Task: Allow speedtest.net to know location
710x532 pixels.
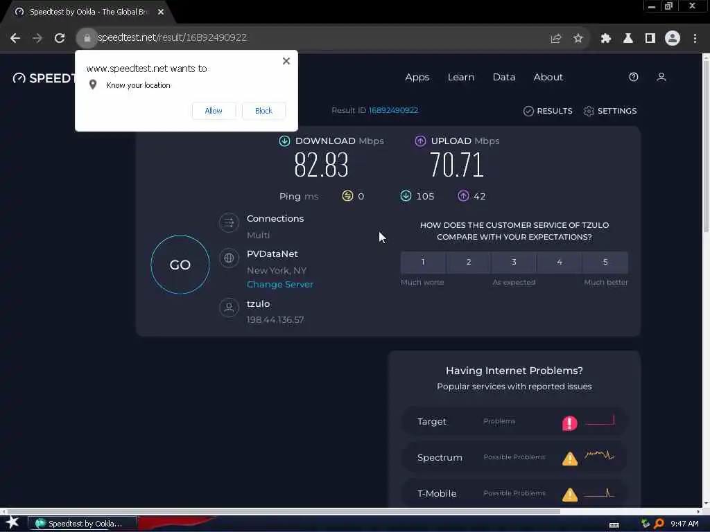Action: pos(214,111)
